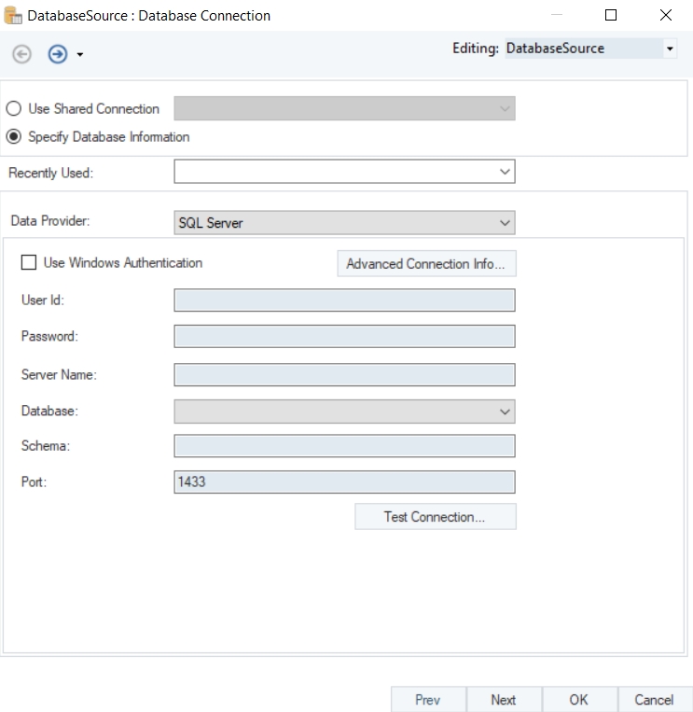
Task: Open the navigation history dropdown arrow
Action: (80, 56)
